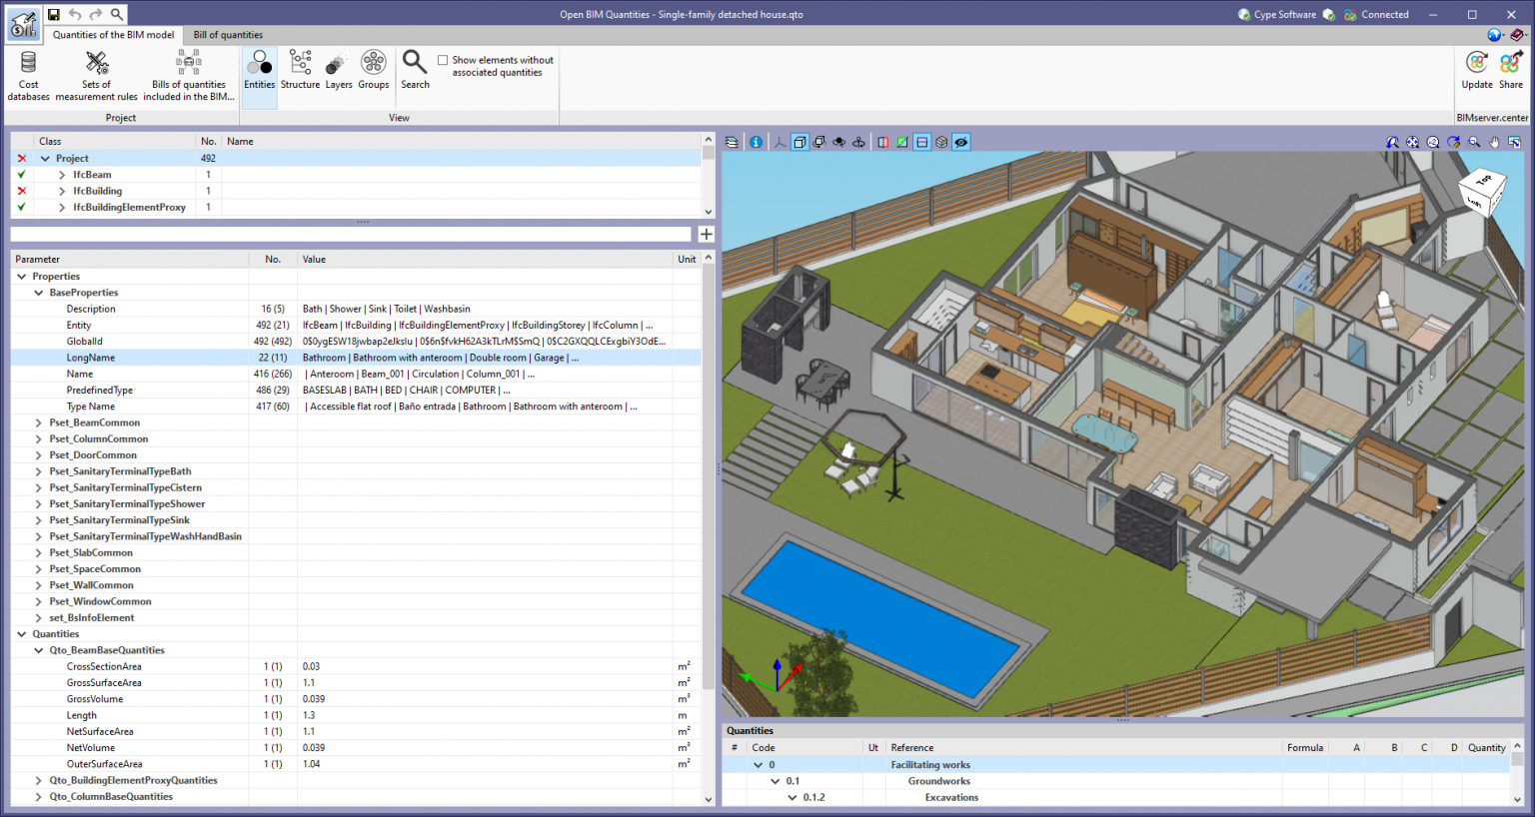Image resolution: width=1535 pixels, height=817 pixels.
Task: Open Cost databases
Action: pos(28,75)
